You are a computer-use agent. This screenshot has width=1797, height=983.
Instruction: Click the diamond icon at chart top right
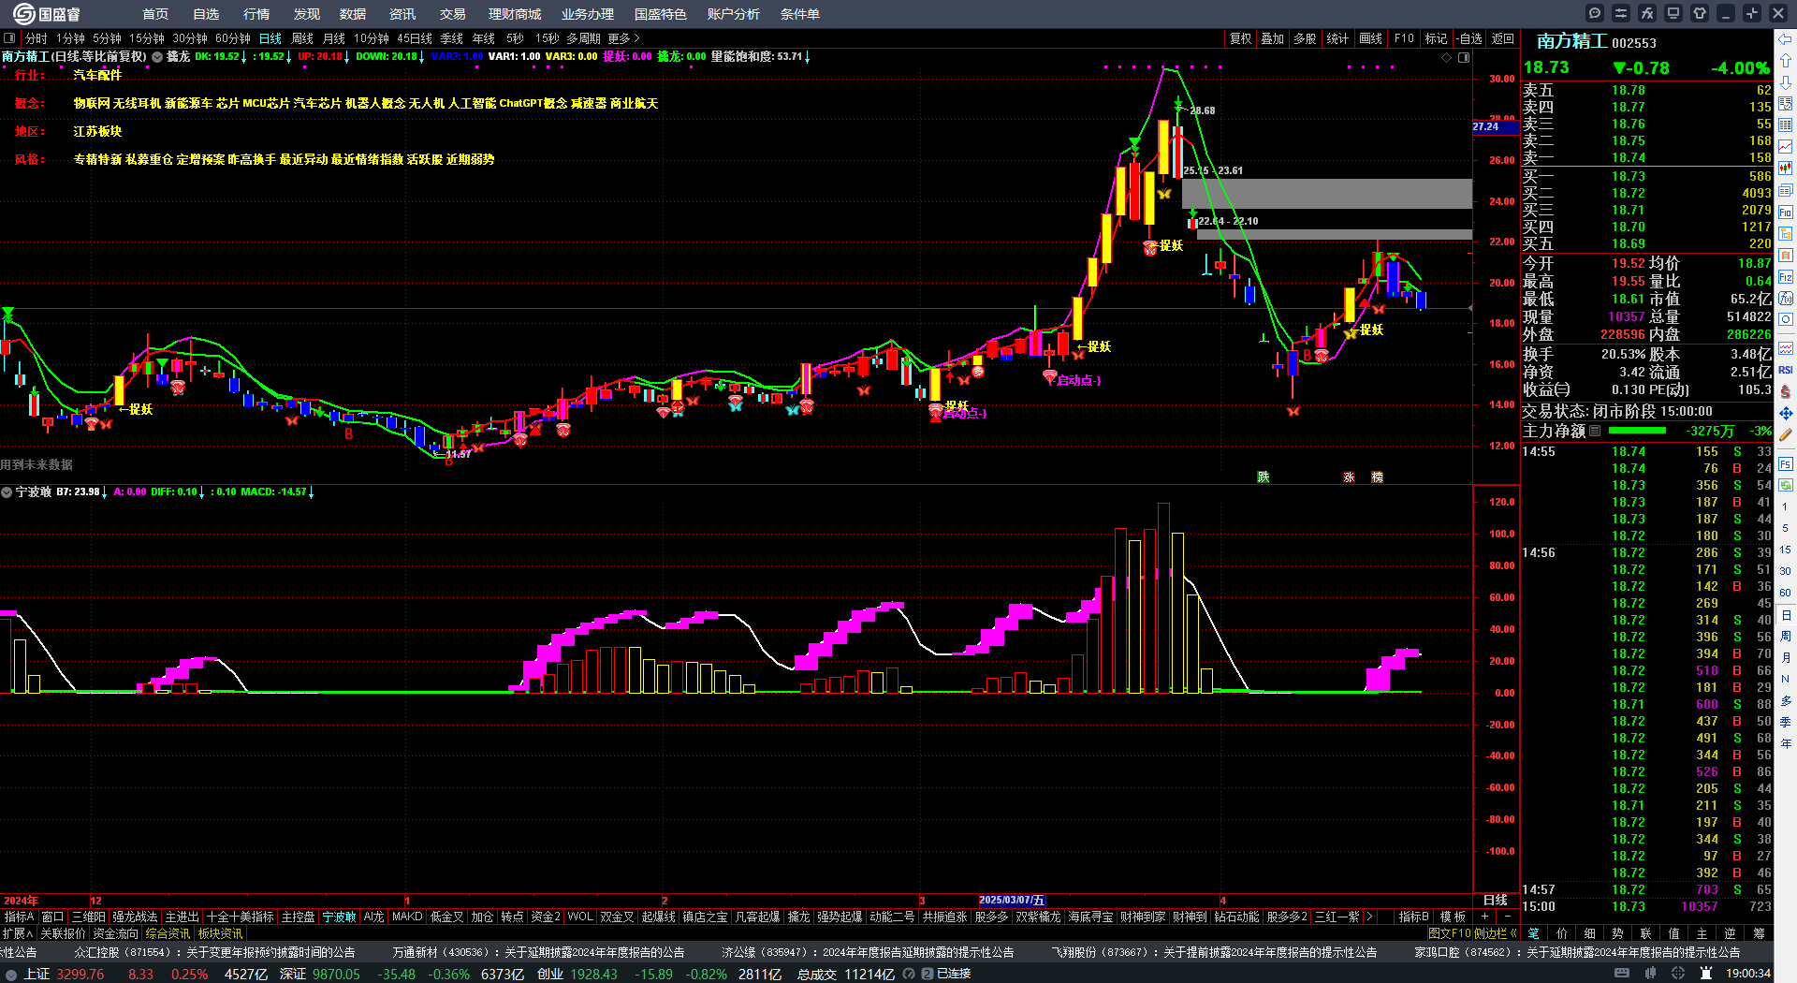[x=1447, y=57]
